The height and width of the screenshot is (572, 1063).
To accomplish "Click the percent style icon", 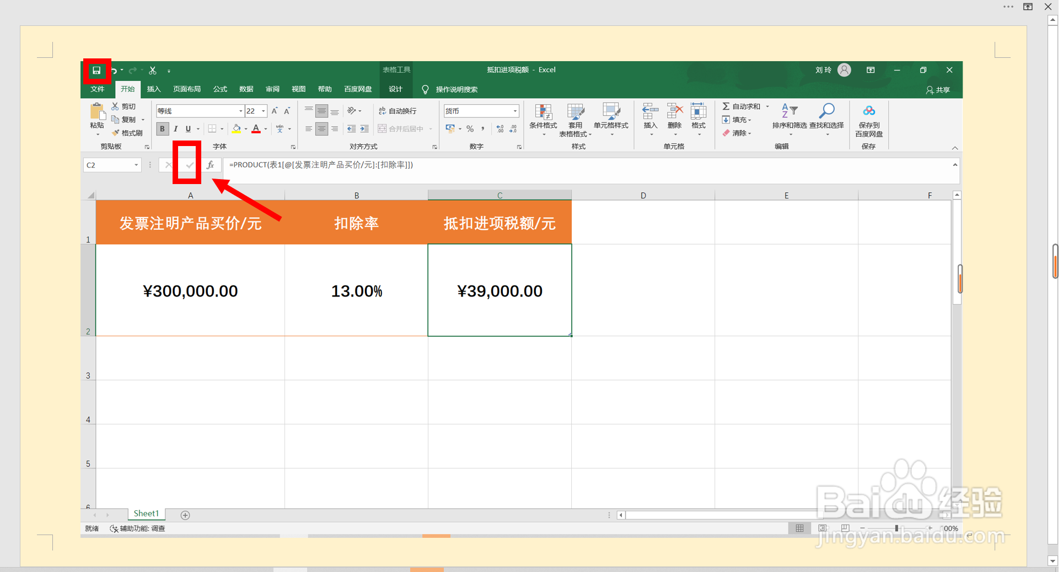I will tap(470, 129).
